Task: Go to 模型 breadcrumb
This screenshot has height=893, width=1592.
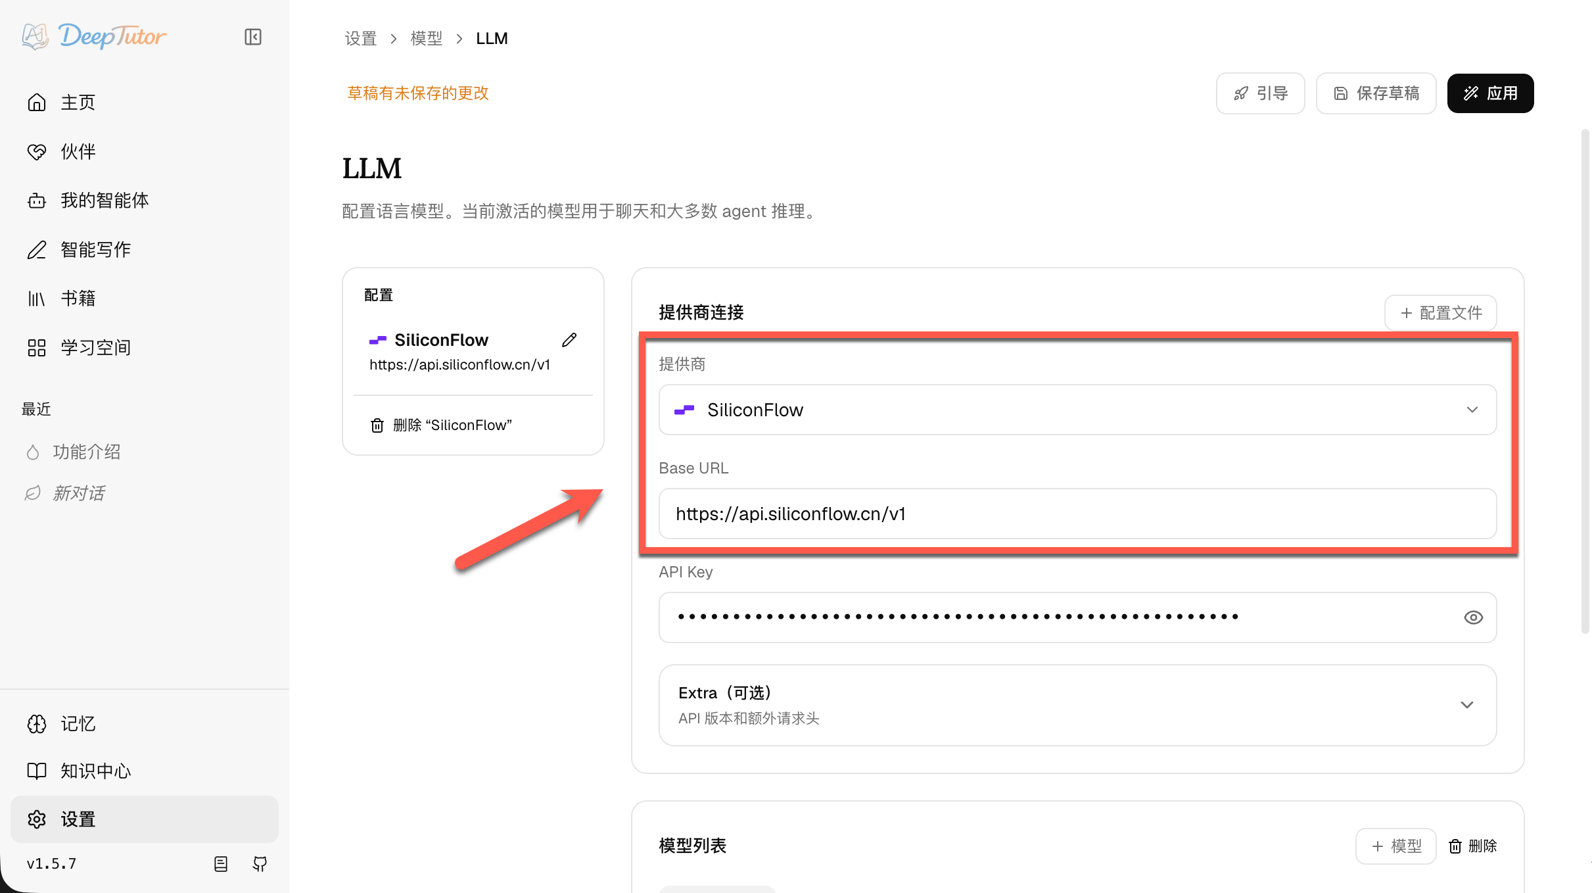Action: pyautogui.click(x=427, y=38)
